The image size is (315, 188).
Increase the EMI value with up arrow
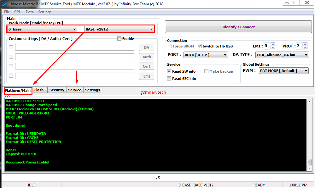(x=273, y=44)
